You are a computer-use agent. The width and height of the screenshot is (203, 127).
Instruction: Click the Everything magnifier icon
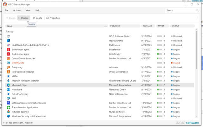pos(9,67)
